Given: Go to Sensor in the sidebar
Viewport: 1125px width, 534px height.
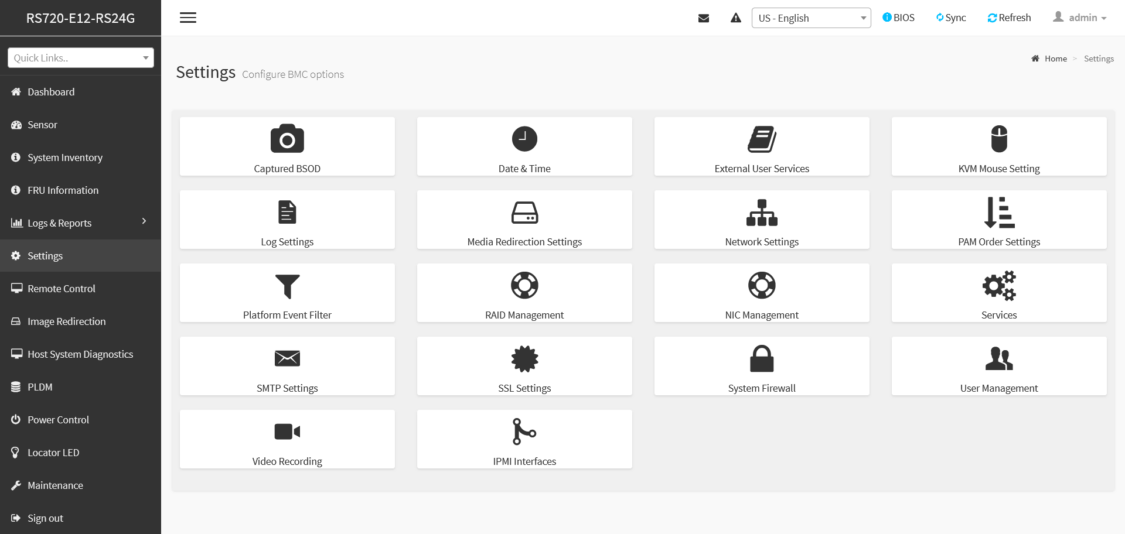Looking at the screenshot, I should coord(80,125).
